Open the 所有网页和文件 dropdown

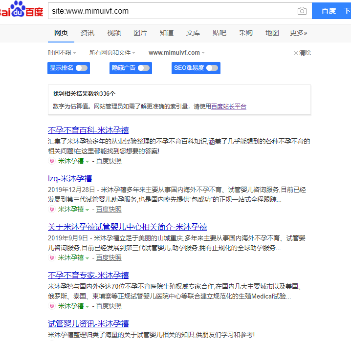112,53
